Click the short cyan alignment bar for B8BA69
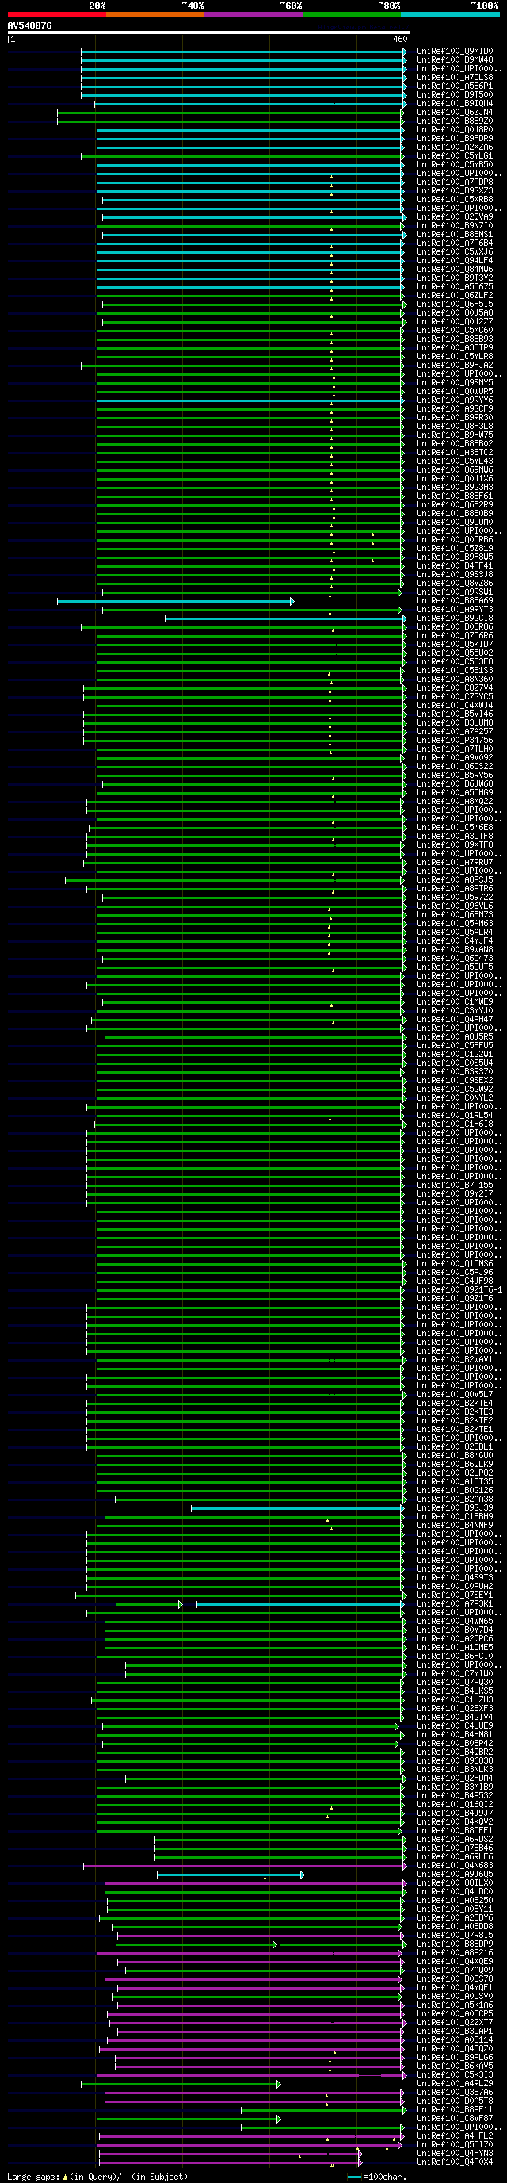Image resolution: width=507 pixels, height=2183 pixels. (x=175, y=602)
